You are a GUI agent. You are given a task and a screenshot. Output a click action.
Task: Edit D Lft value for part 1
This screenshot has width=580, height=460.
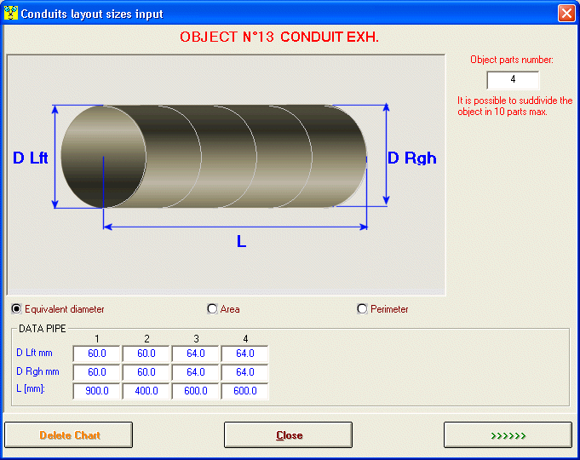pos(97,354)
